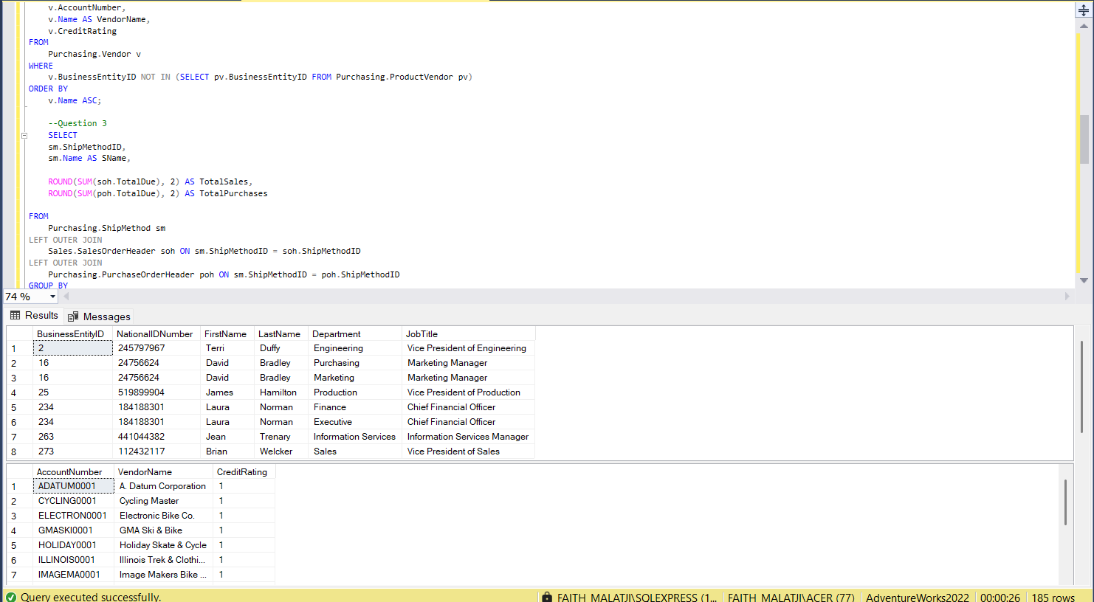1094x602 pixels.
Task: Switch to the Messages tab
Action: (x=99, y=316)
